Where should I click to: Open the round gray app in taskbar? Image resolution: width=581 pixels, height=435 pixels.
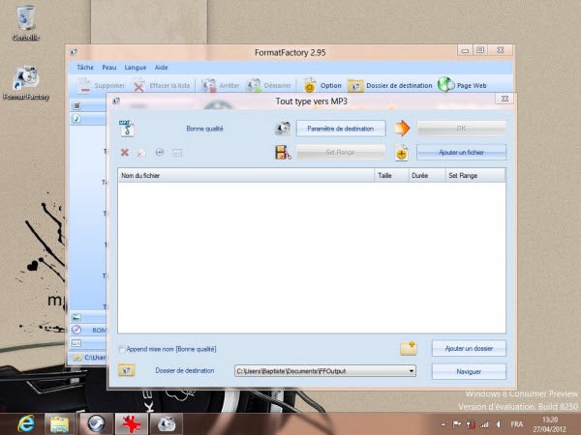(96, 424)
